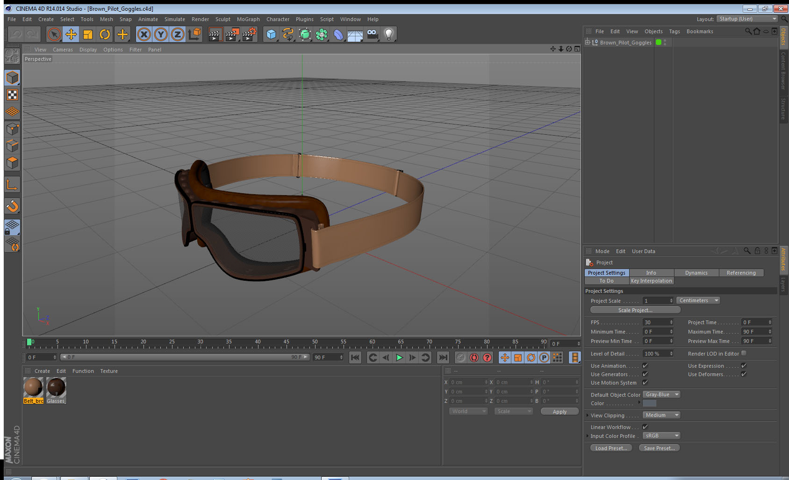Disable the Use Animation checkbox
This screenshot has width=789, height=480.
point(645,366)
